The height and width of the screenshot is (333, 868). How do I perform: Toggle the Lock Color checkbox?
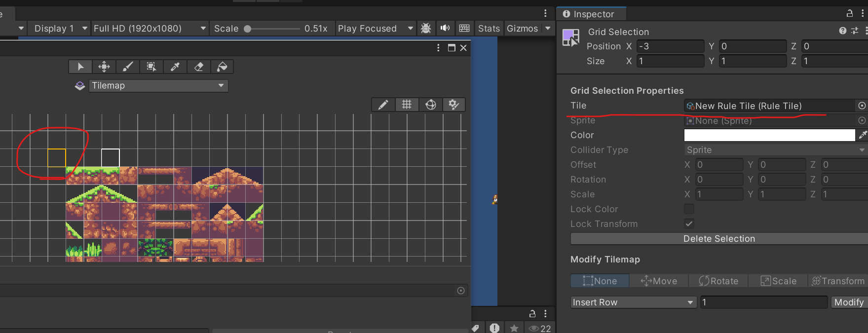[689, 209]
